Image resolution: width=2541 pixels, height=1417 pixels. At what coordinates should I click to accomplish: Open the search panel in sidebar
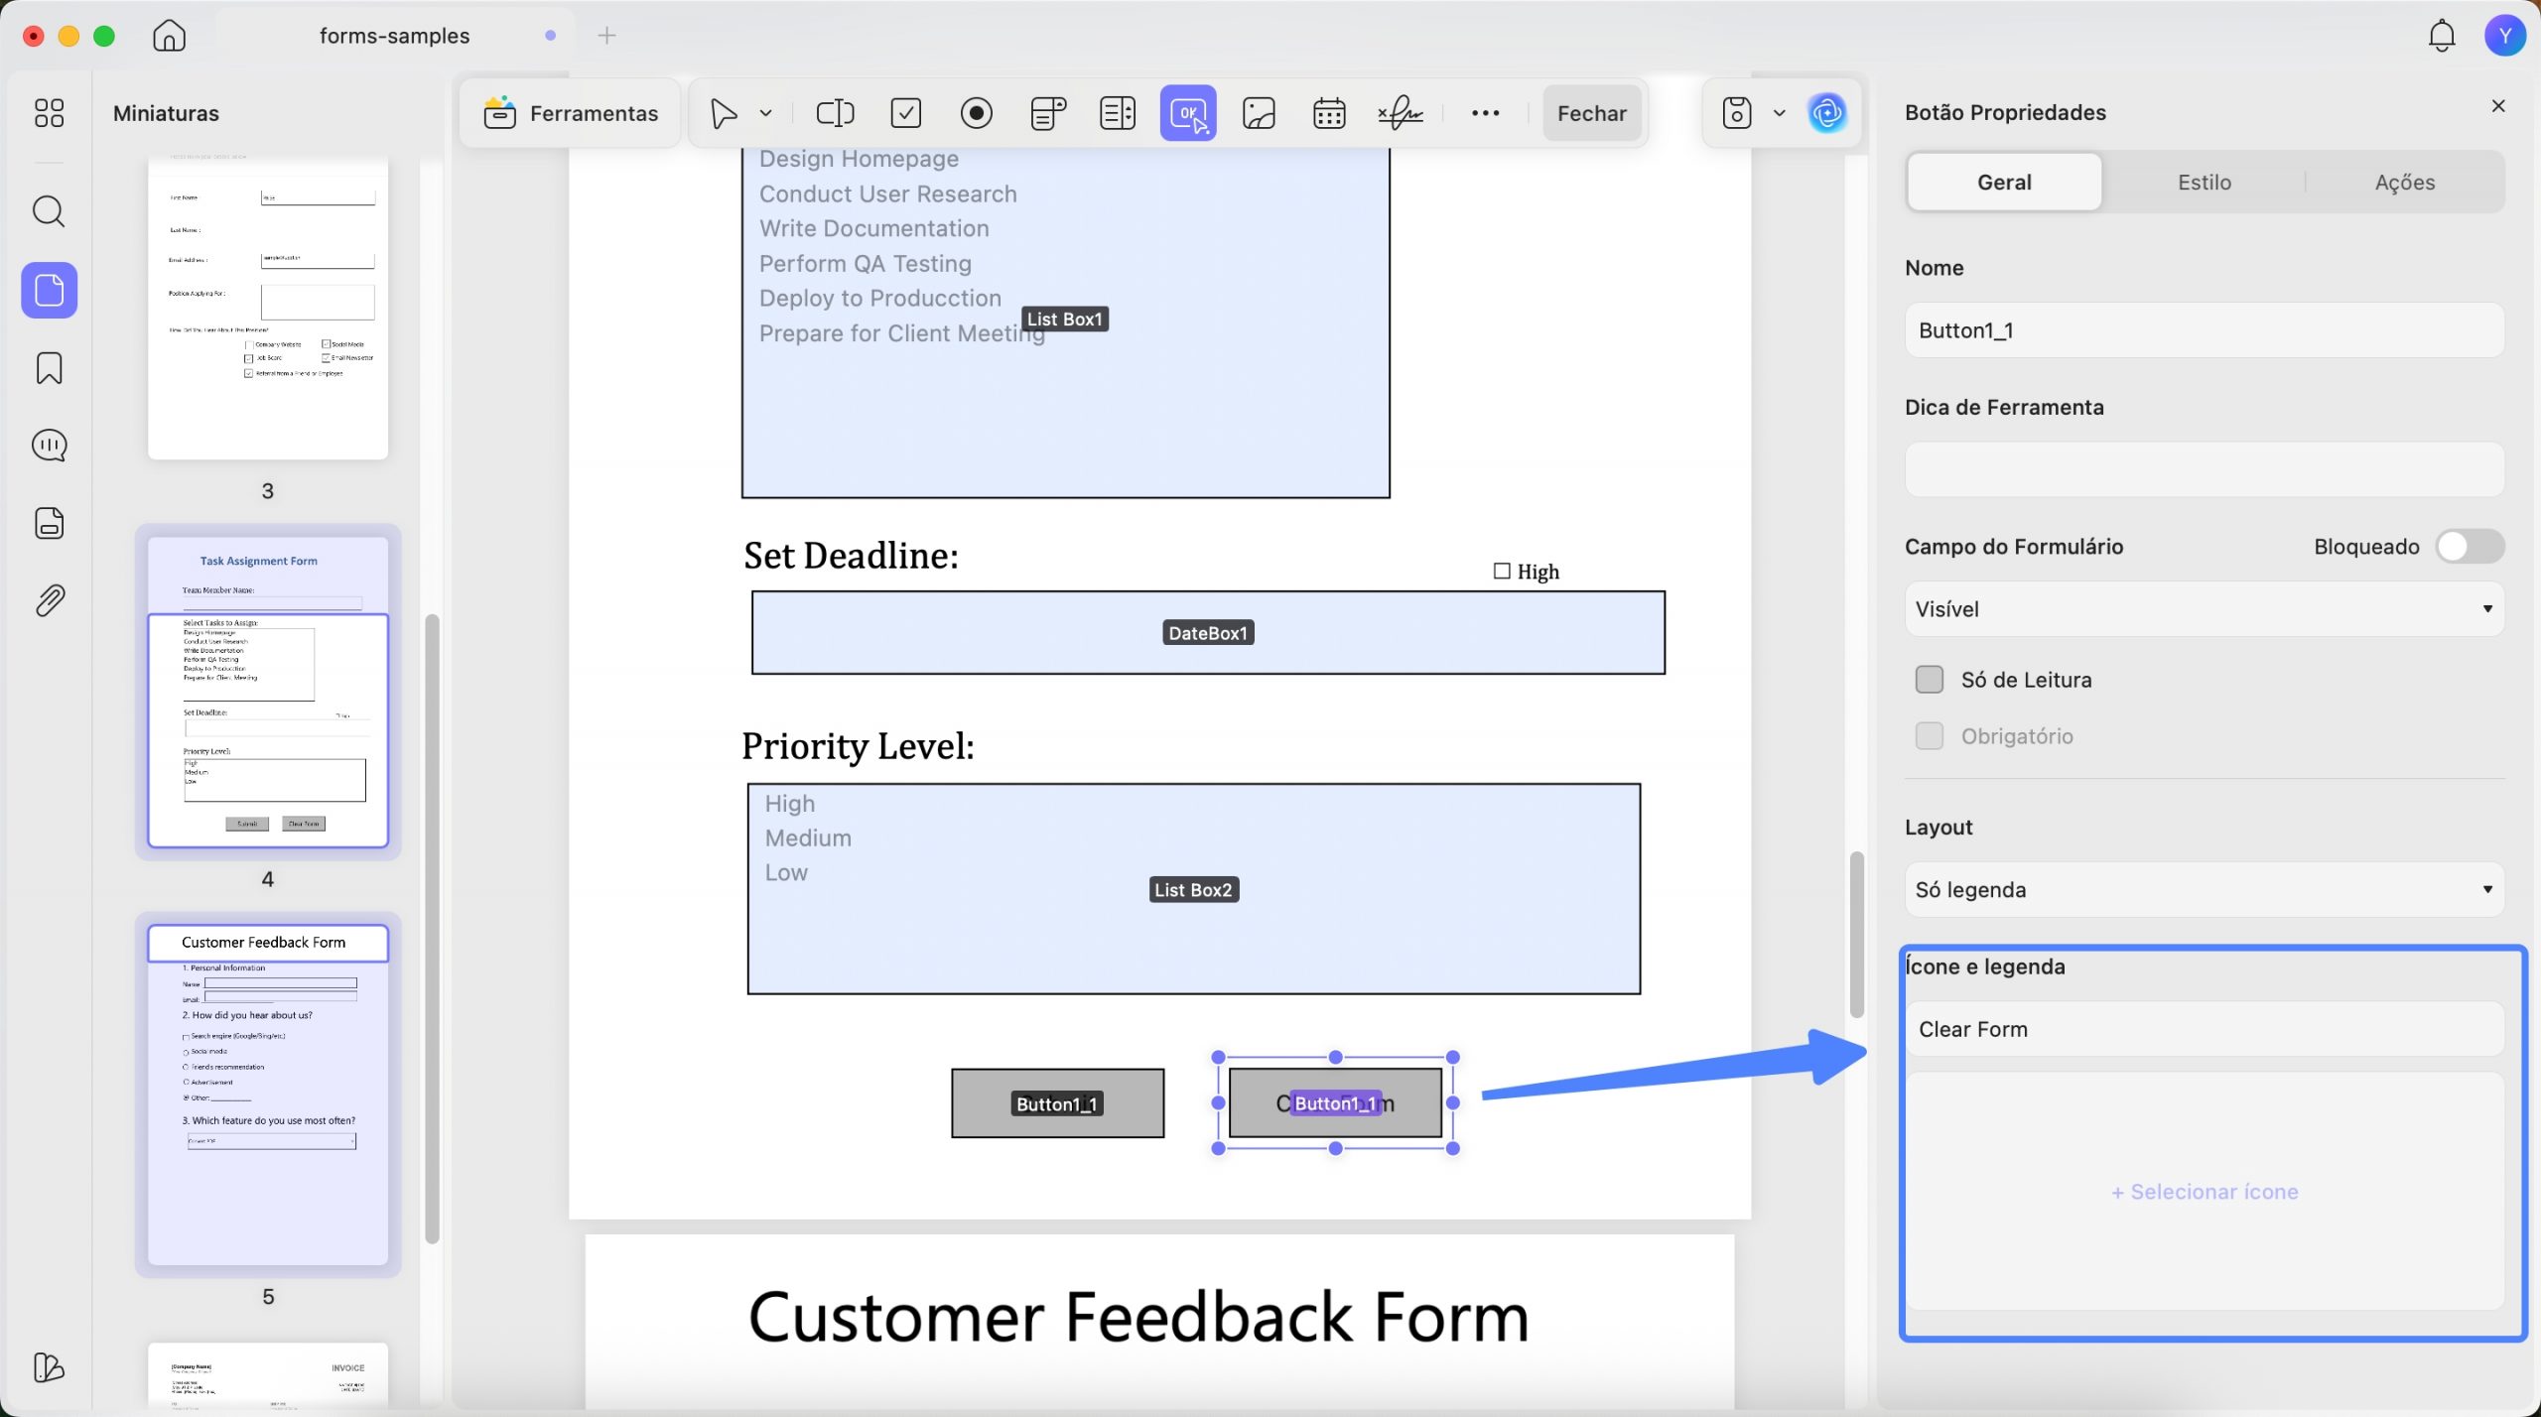tap(49, 211)
